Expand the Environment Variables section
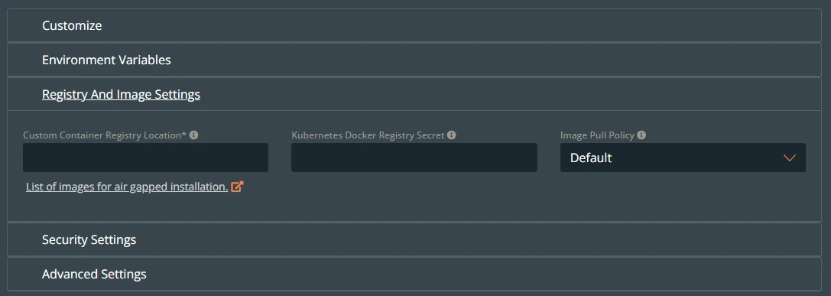 (x=414, y=60)
